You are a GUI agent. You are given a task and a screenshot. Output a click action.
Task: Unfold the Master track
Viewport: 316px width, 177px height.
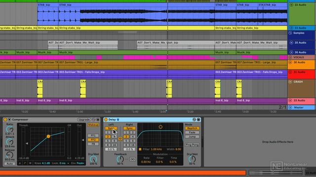tap(290, 108)
